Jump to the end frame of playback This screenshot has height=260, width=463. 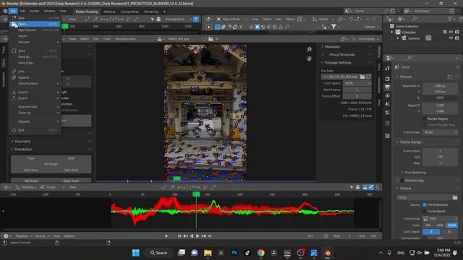click(210, 236)
